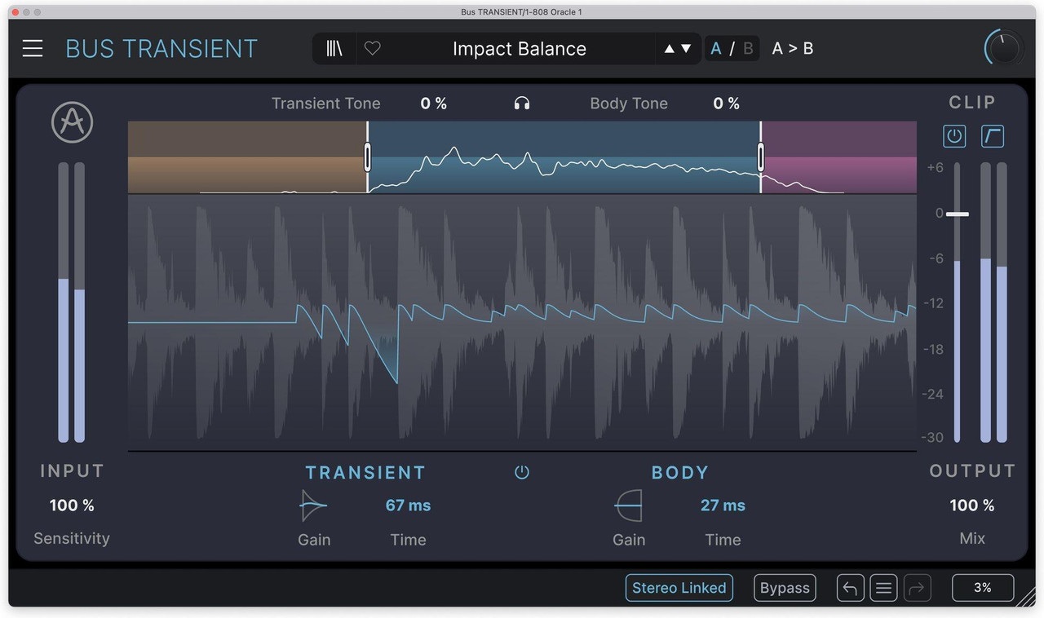1044x618 pixels.
Task: Click the BUS TRANSIENT title
Action: [161, 49]
